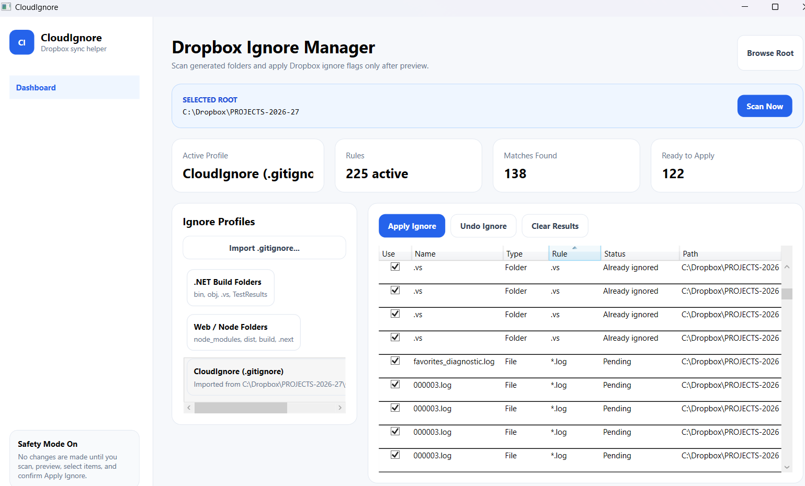805x486 pixels.
Task: Select the .NET Build Folders profile
Action: (231, 287)
